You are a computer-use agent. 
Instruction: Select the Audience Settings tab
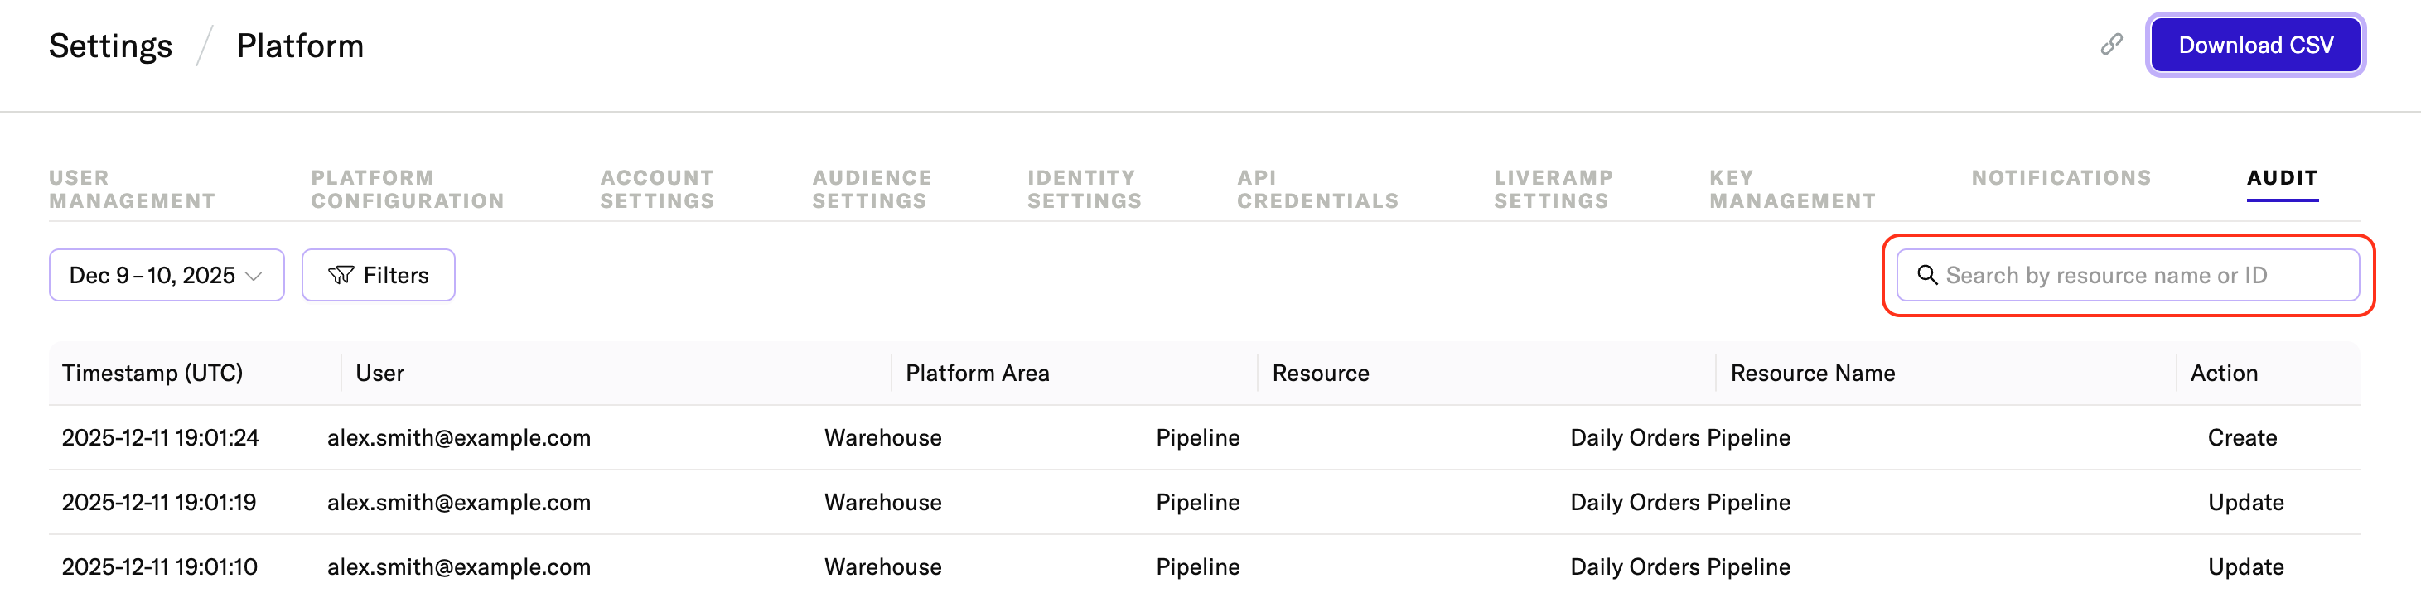(x=872, y=189)
